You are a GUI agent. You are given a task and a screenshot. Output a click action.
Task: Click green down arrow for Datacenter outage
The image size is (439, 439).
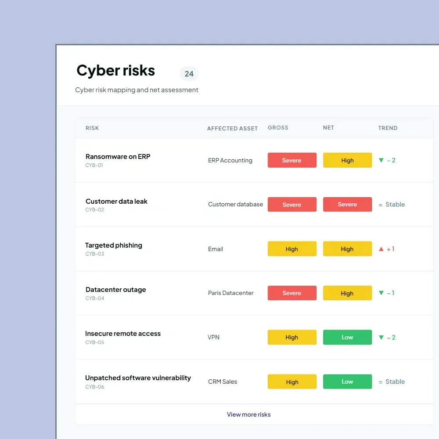click(x=381, y=293)
